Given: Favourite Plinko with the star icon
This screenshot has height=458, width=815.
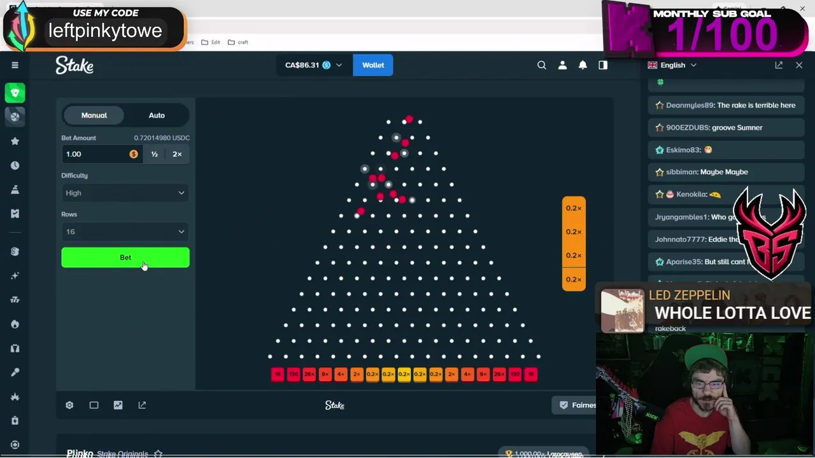Looking at the screenshot, I should point(158,454).
